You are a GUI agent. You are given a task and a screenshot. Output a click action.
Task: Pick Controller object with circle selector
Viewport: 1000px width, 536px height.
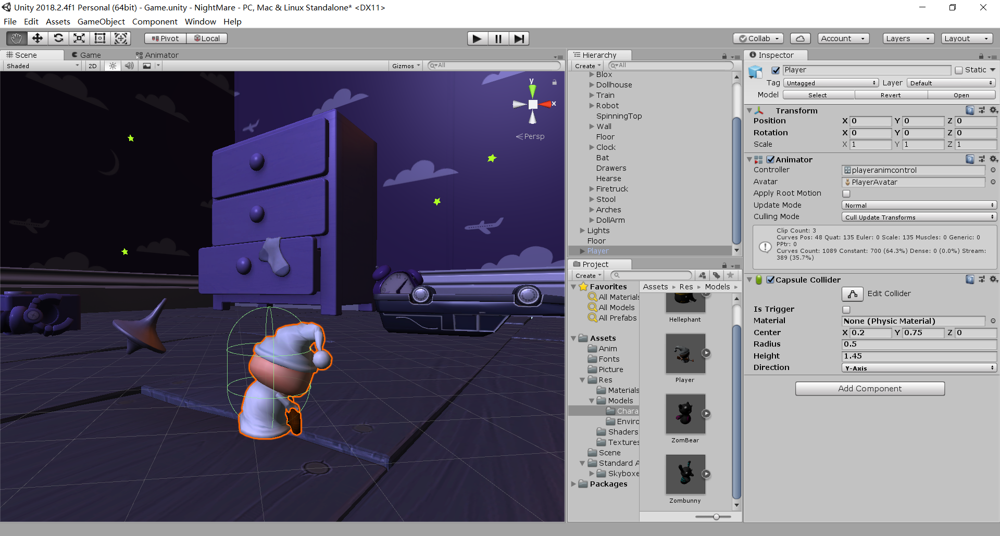pos(993,170)
